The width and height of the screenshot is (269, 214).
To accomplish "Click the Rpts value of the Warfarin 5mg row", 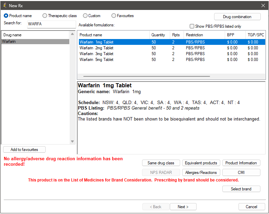I will coord(173,60).
